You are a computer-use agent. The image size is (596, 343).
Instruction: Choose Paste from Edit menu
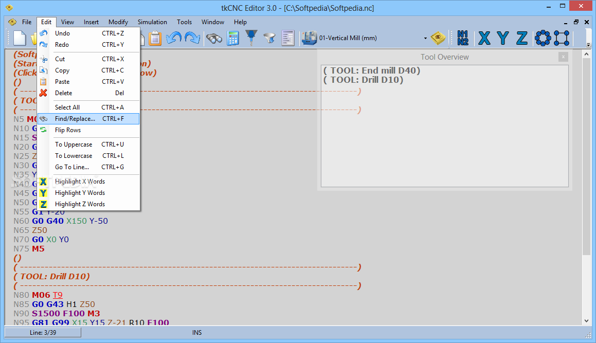88,82
